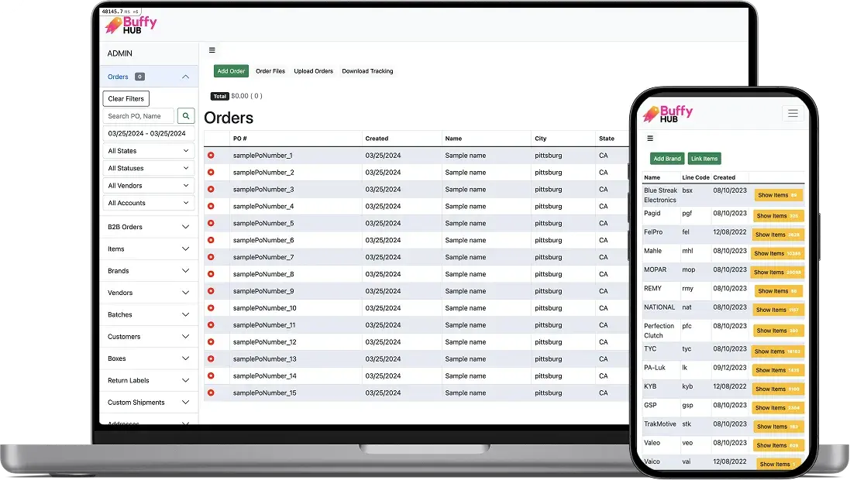Open the All States dropdown
This screenshot has width=850, height=480.
point(149,151)
